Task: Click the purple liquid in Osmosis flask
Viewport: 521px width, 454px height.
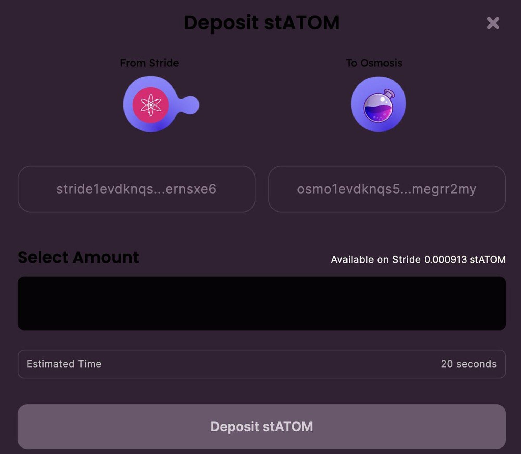Action: 378,113
